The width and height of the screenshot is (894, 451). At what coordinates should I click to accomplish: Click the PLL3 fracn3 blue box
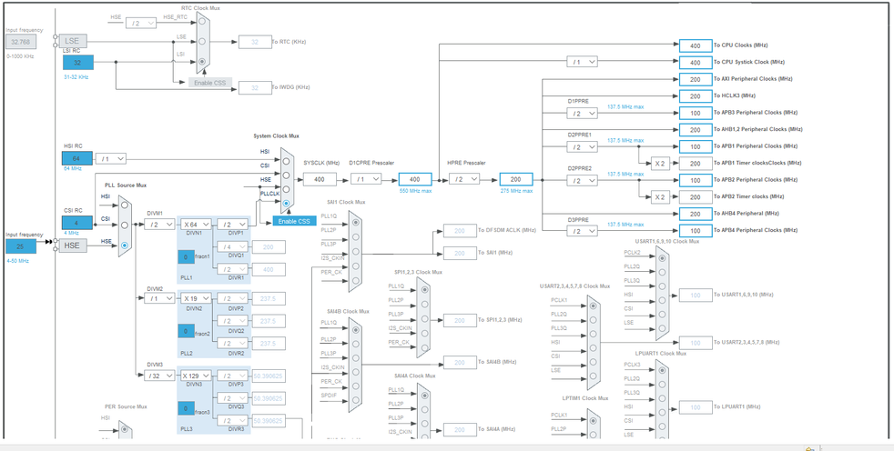point(186,409)
